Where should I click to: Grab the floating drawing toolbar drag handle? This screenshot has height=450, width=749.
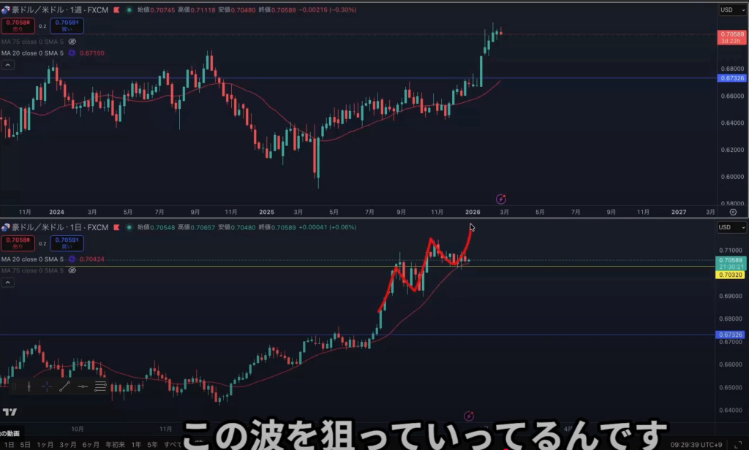click(x=15, y=386)
